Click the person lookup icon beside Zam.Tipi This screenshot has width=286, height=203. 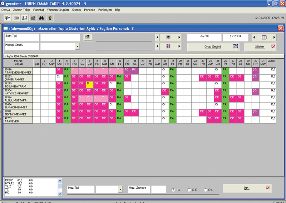point(88,37)
